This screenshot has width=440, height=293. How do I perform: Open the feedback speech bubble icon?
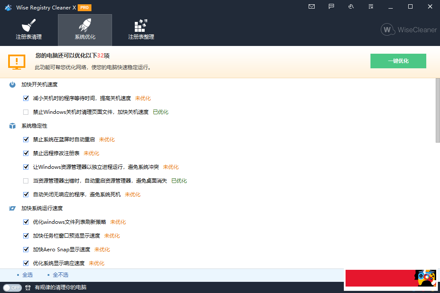click(x=331, y=6)
